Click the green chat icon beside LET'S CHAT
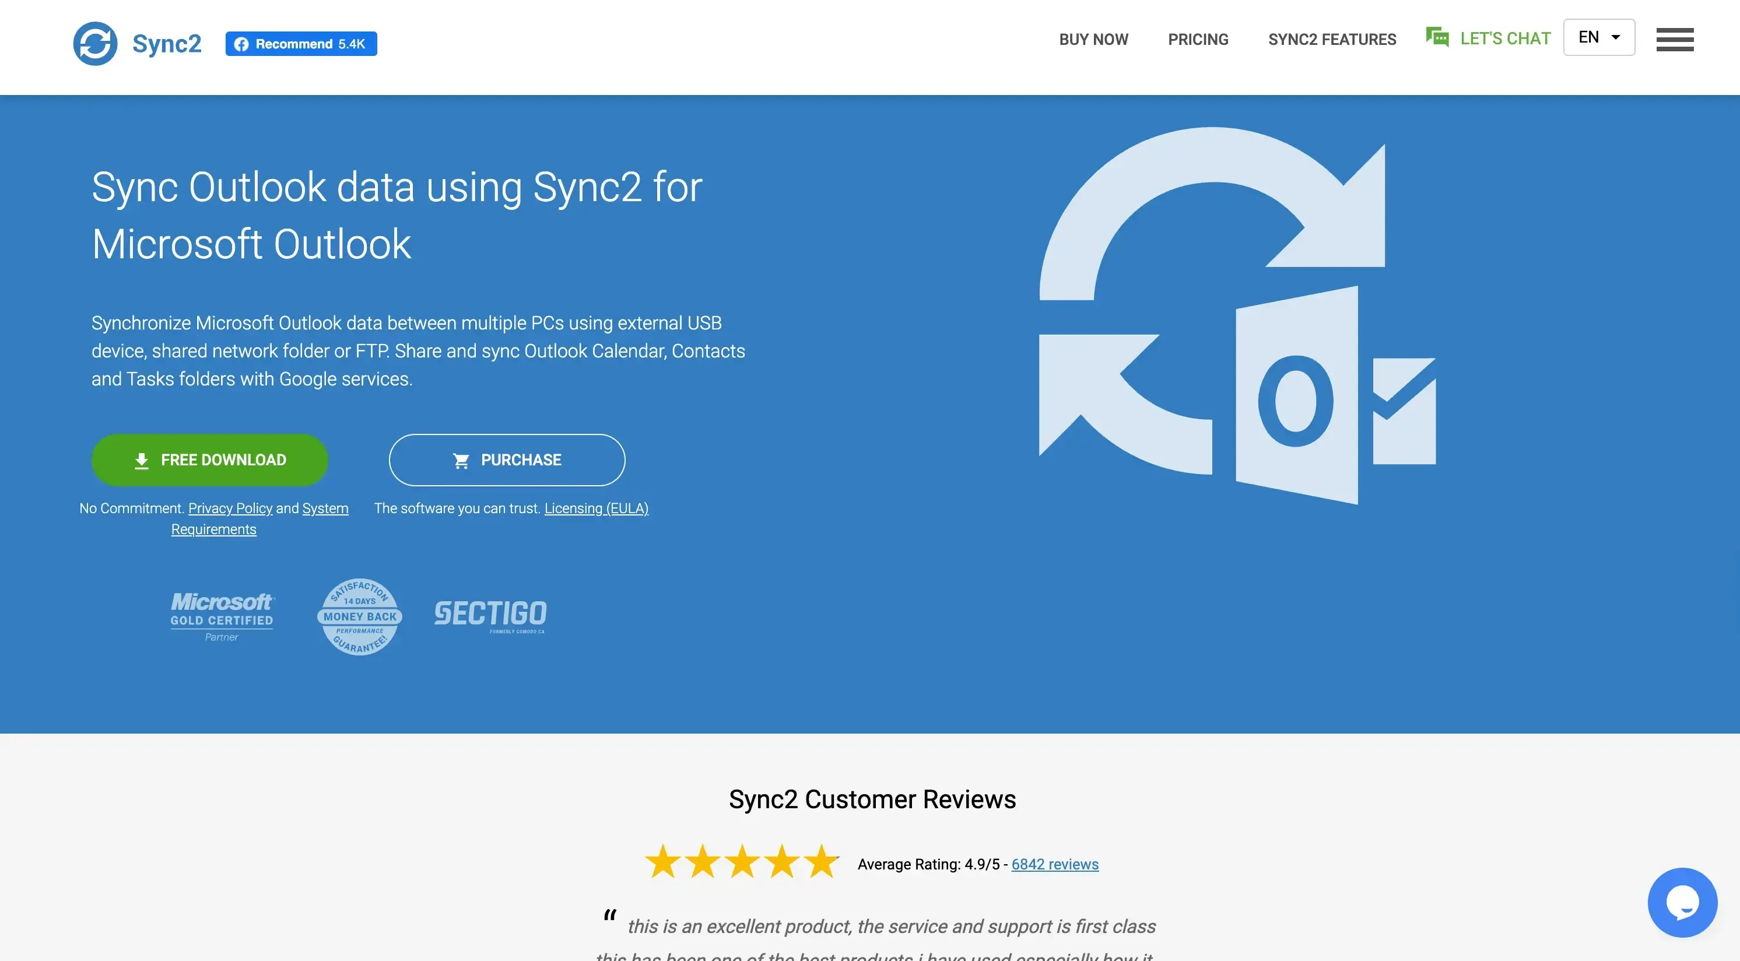1740x961 pixels. click(1436, 37)
